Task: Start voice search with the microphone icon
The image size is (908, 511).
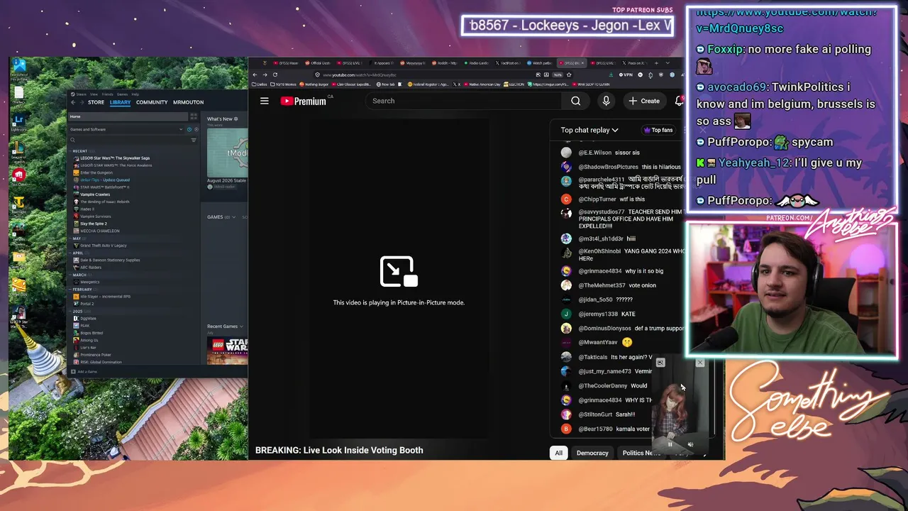Action: tap(606, 101)
